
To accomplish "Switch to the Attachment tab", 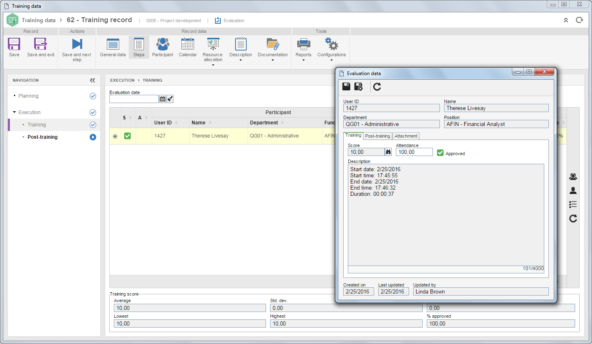I will [406, 136].
